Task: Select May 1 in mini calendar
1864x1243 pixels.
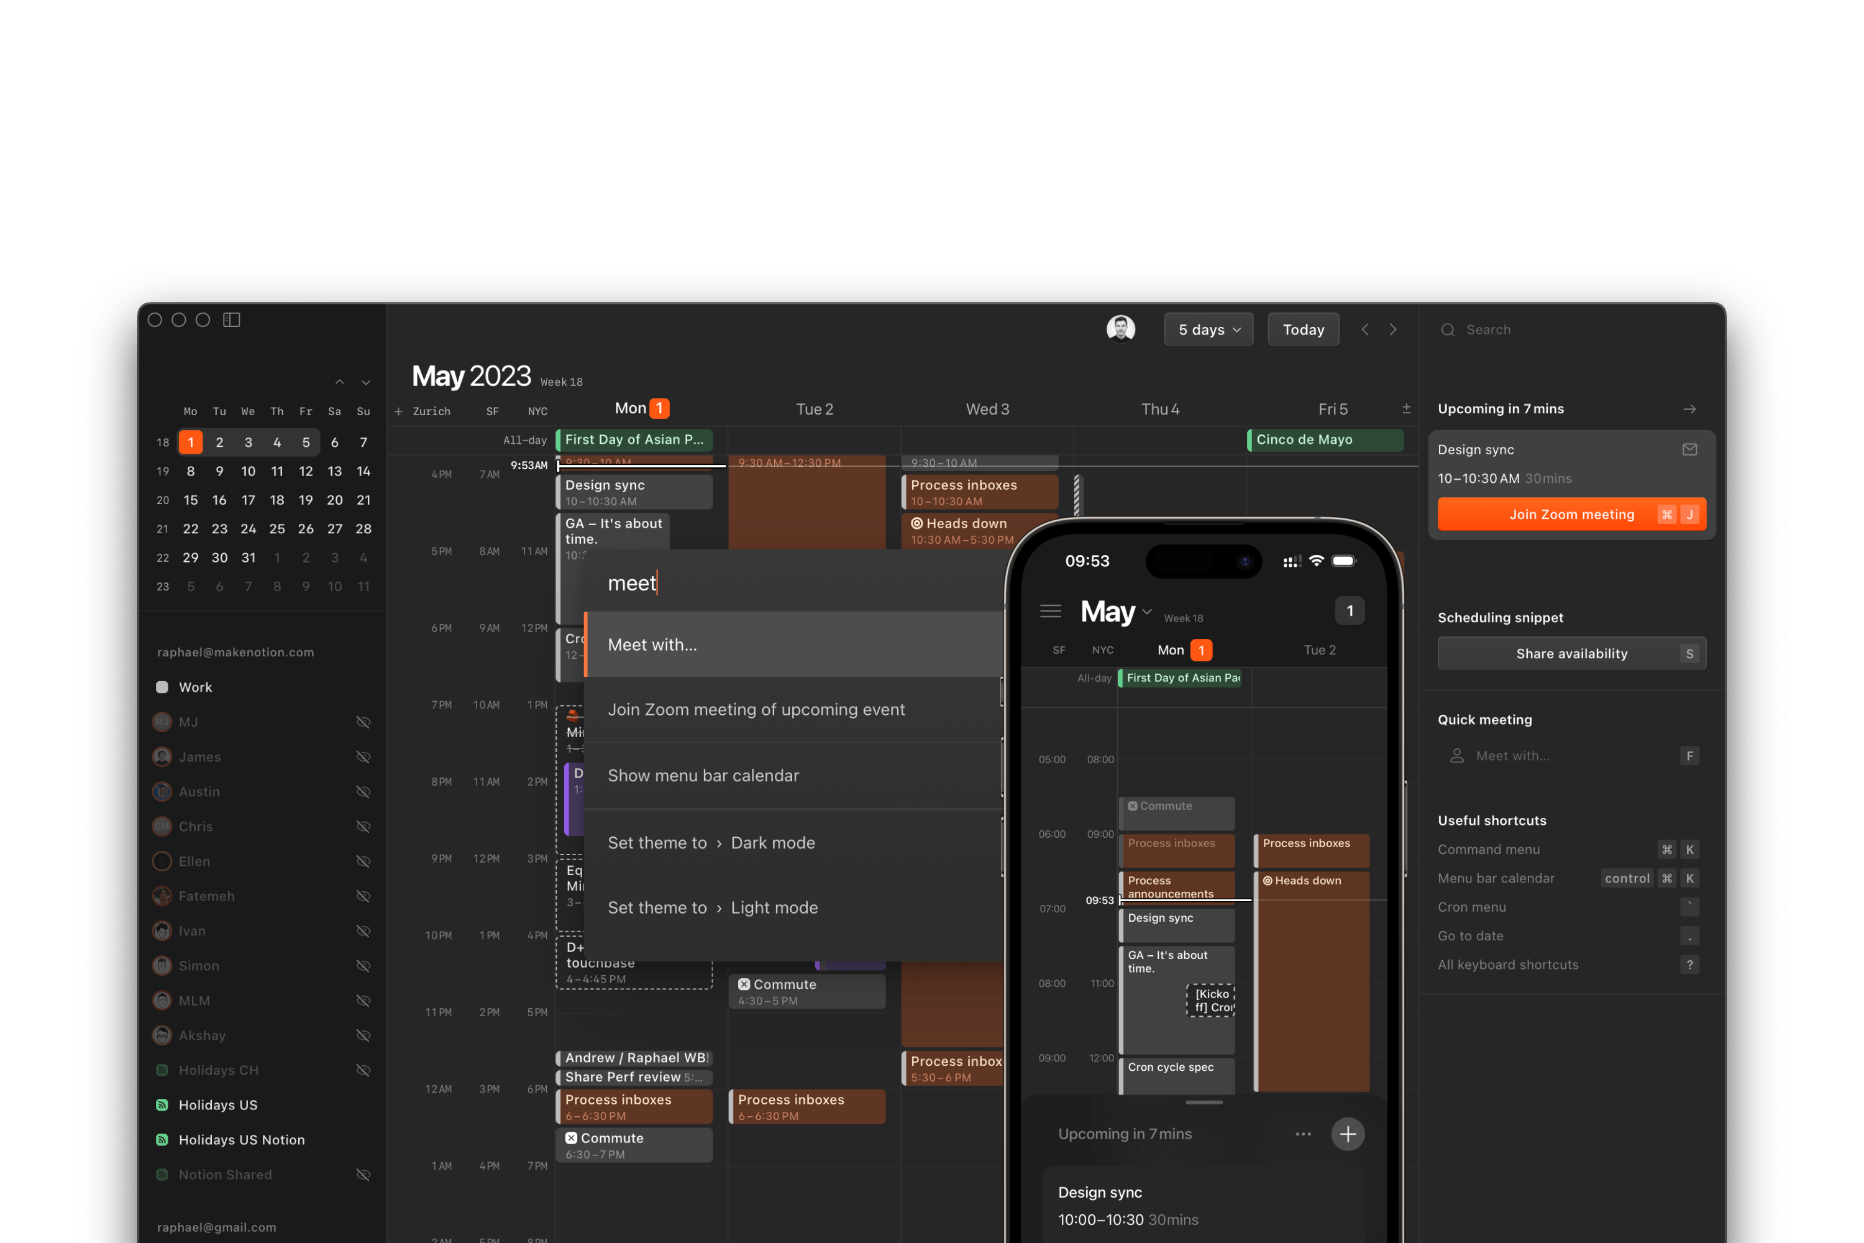Action: pyautogui.click(x=190, y=443)
